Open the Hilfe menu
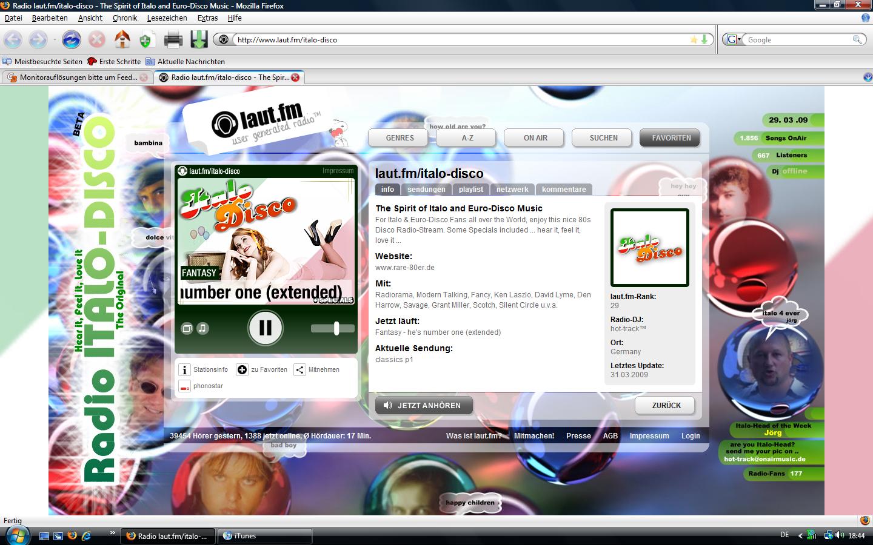873x545 pixels. coord(235,18)
